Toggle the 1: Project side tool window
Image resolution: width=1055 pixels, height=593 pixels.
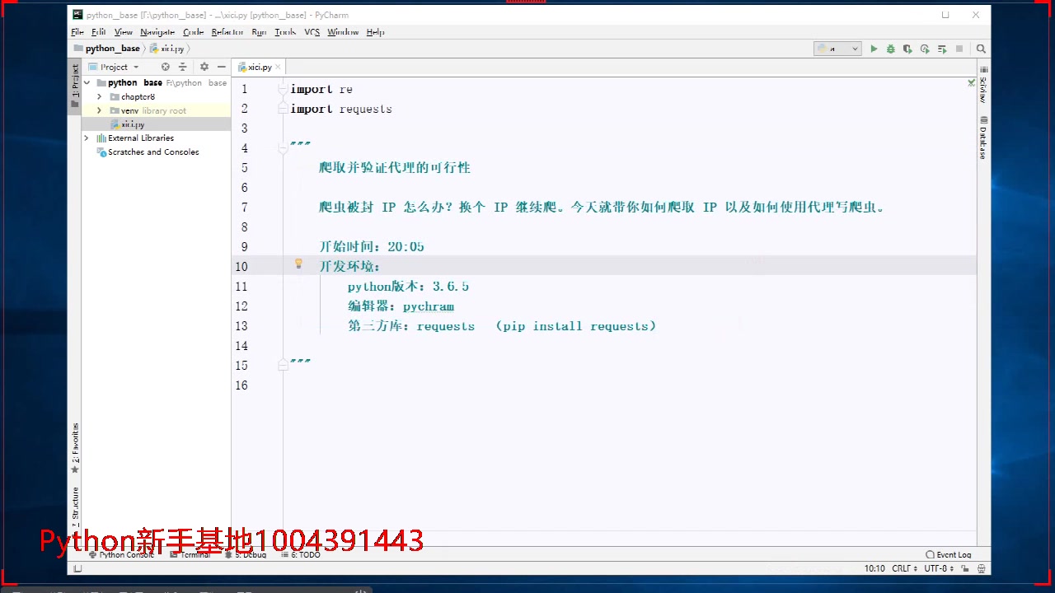click(x=75, y=86)
